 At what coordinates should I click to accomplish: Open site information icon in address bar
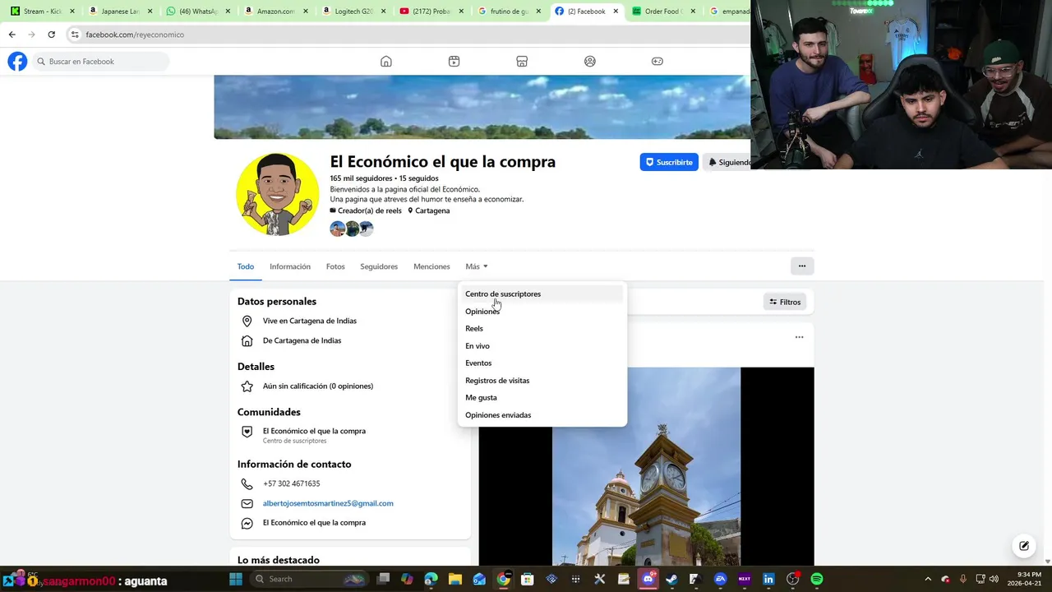tap(75, 35)
